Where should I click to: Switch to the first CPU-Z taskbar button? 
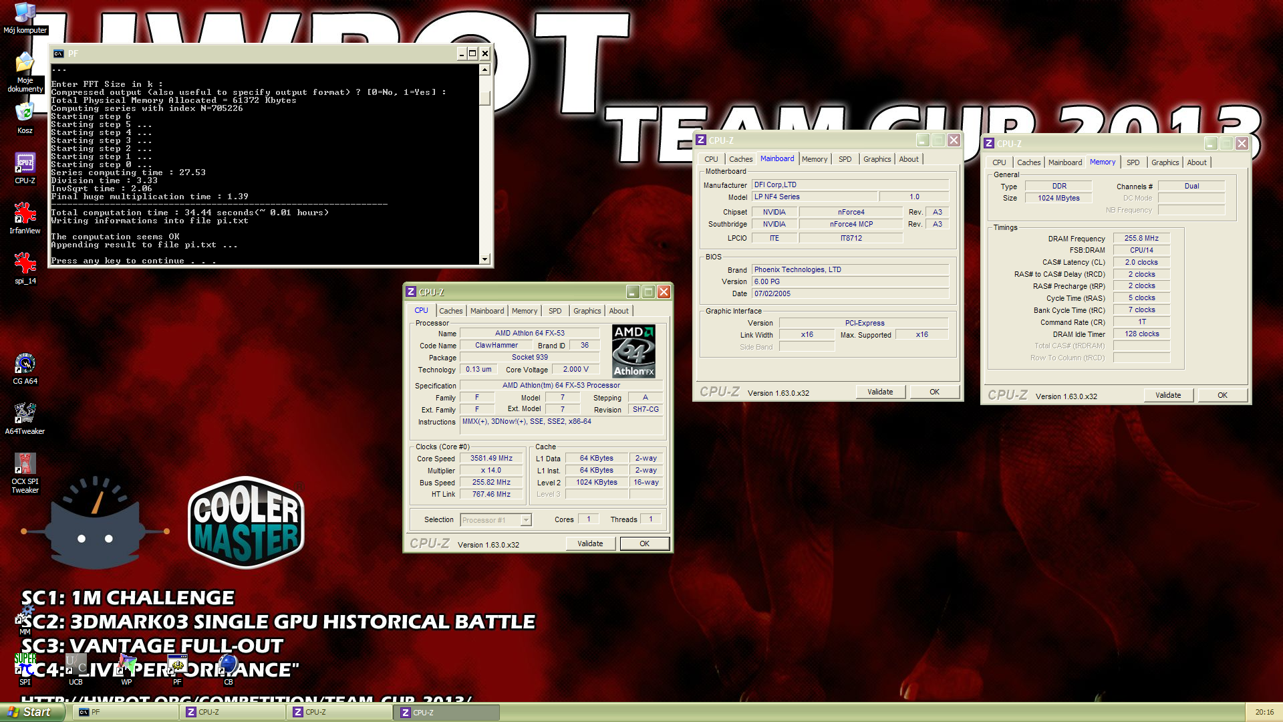tap(233, 713)
